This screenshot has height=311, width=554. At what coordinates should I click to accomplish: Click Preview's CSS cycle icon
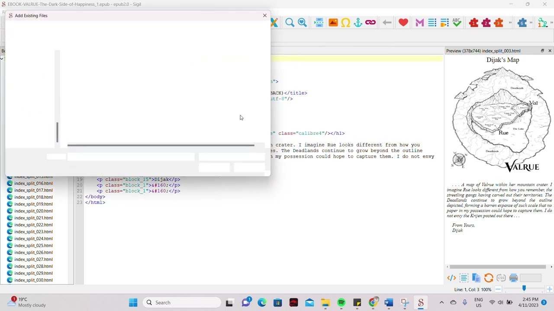point(501,278)
